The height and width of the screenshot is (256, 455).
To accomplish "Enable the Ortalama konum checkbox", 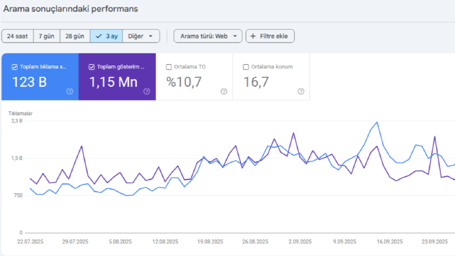I will (x=246, y=67).
